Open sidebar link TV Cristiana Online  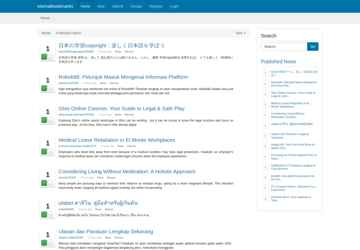tap(293, 188)
